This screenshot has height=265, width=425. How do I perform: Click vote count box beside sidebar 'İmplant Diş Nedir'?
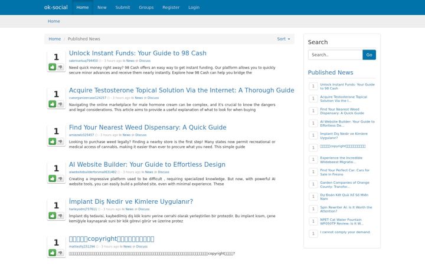[x=313, y=135]
